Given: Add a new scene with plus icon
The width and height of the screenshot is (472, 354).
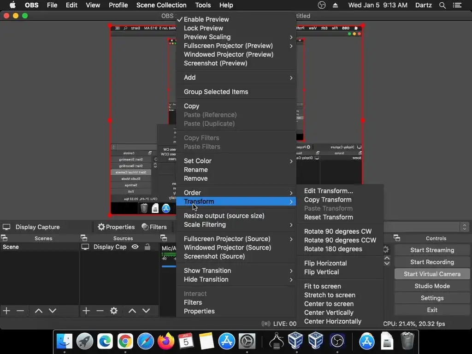Looking at the screenshot, I should coord(6,311).
